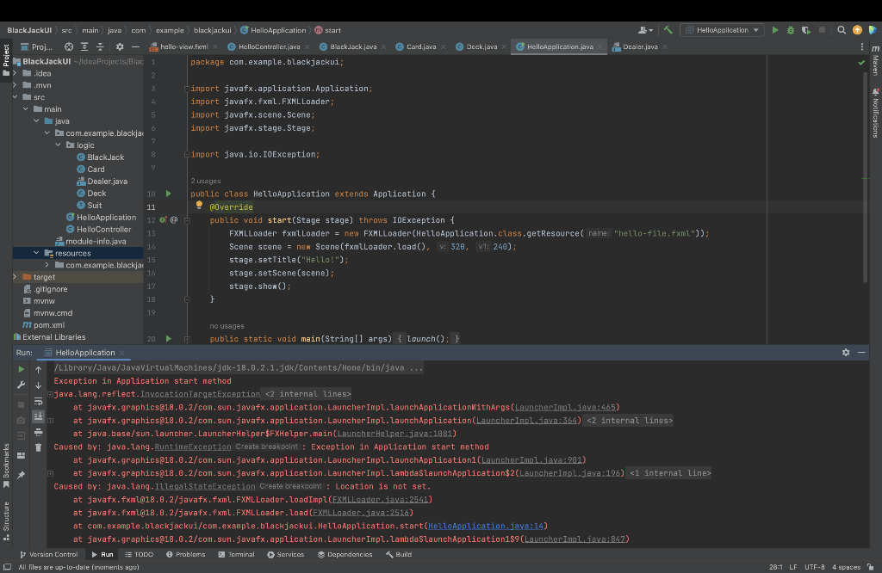Rerun HelloApplication from the Run panel
Image resolution: width=882 pixels, height=573 pixels.
[21, 369]
